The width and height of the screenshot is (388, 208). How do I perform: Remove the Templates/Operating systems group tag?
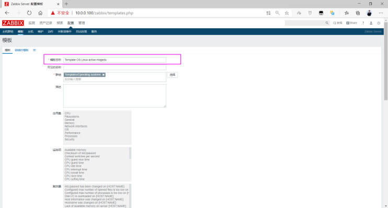click(x=104, y=75)
